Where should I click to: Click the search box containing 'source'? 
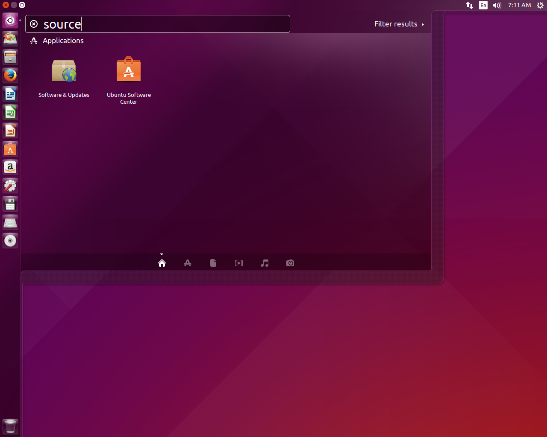click(158, 24)
